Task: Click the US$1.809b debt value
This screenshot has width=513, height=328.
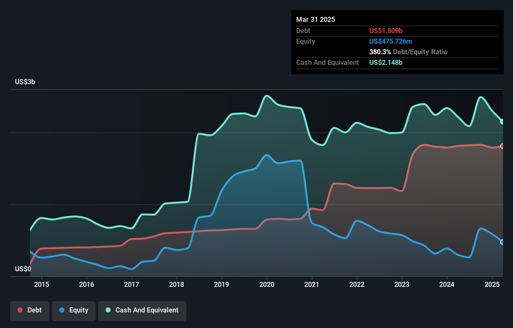Action: [386, 31]
